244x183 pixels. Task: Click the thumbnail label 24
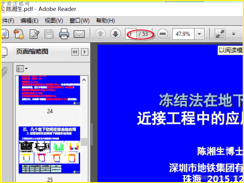50,111
